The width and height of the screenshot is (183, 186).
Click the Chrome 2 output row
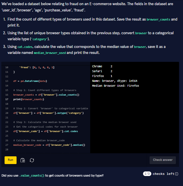point(102,66)
